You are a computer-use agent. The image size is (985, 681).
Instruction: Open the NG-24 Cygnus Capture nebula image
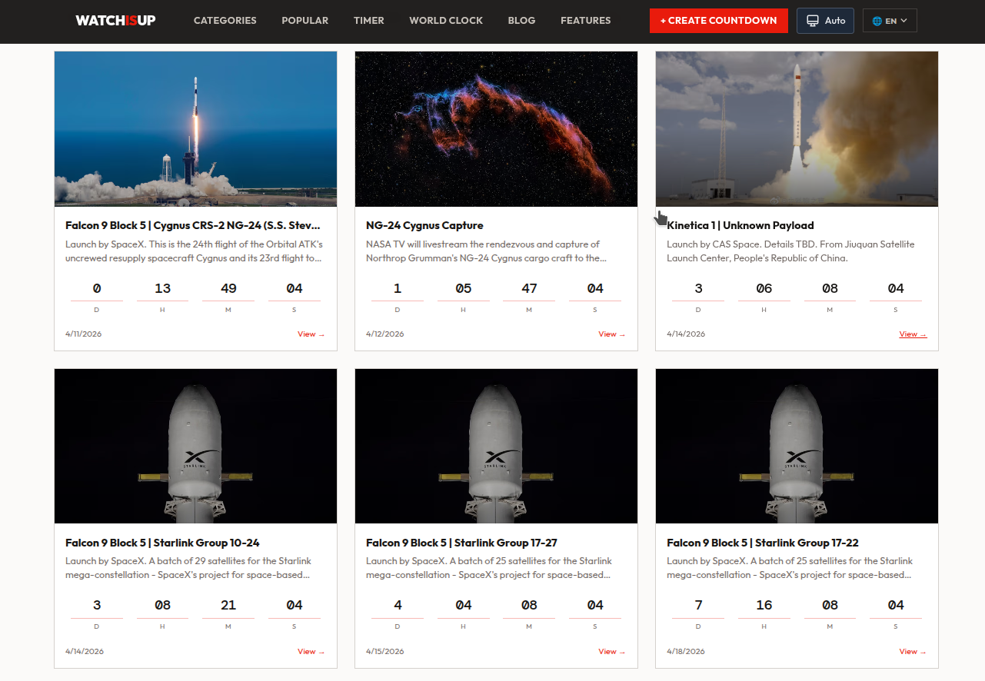click(x=496, y=129)
